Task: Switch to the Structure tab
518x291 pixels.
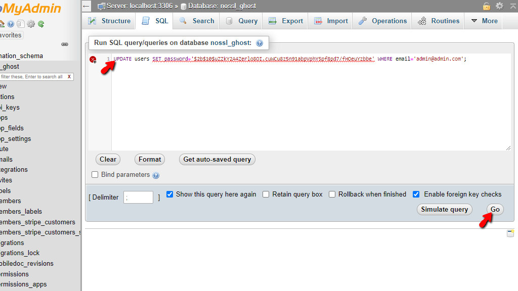Action: click(109, 21)
